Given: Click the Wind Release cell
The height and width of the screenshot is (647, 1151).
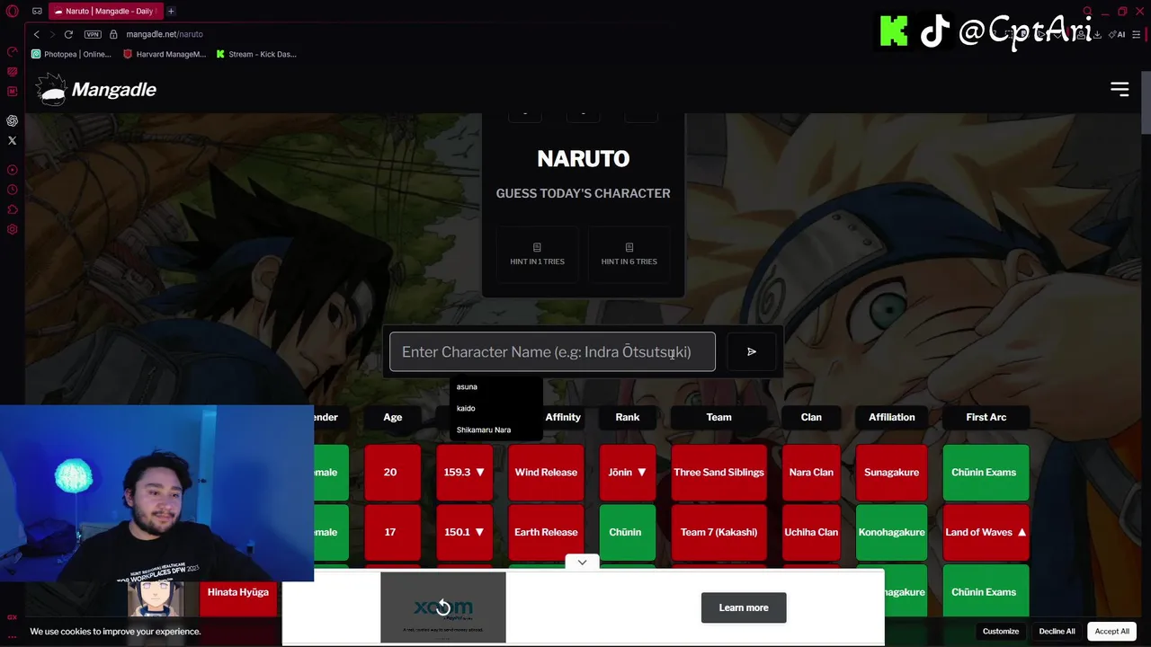Looking at the screenshot, I should (x=546, y=472).
